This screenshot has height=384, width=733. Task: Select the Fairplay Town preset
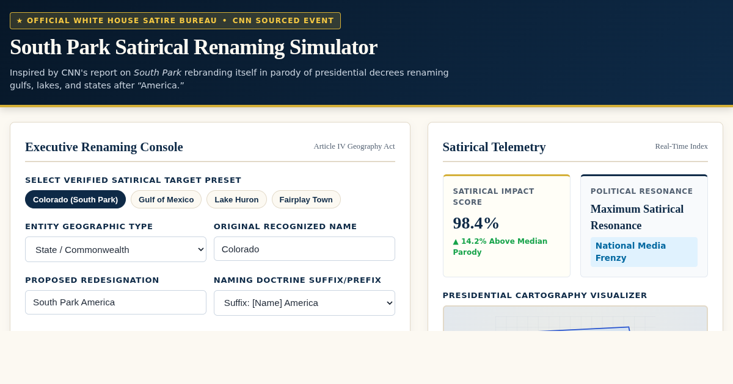pyautogui.click(x=306, y=199)
